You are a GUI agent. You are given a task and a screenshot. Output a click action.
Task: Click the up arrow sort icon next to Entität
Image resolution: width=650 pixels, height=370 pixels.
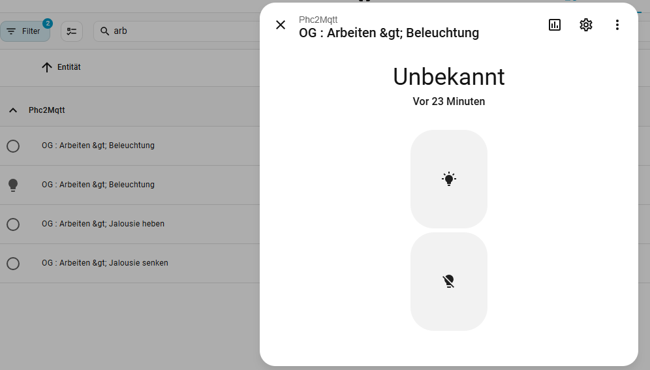point(46,67)
